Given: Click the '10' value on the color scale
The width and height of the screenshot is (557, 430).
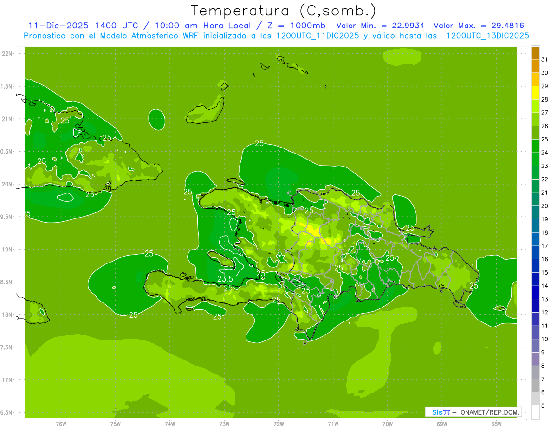Looking at the screenshot, I should click(x=544, y=339).
